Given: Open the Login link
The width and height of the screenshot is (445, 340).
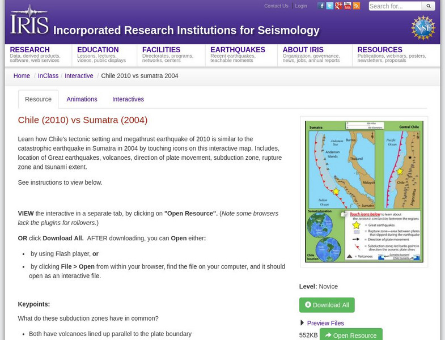Looking at the screenshot, I should [x=301, y=6].
